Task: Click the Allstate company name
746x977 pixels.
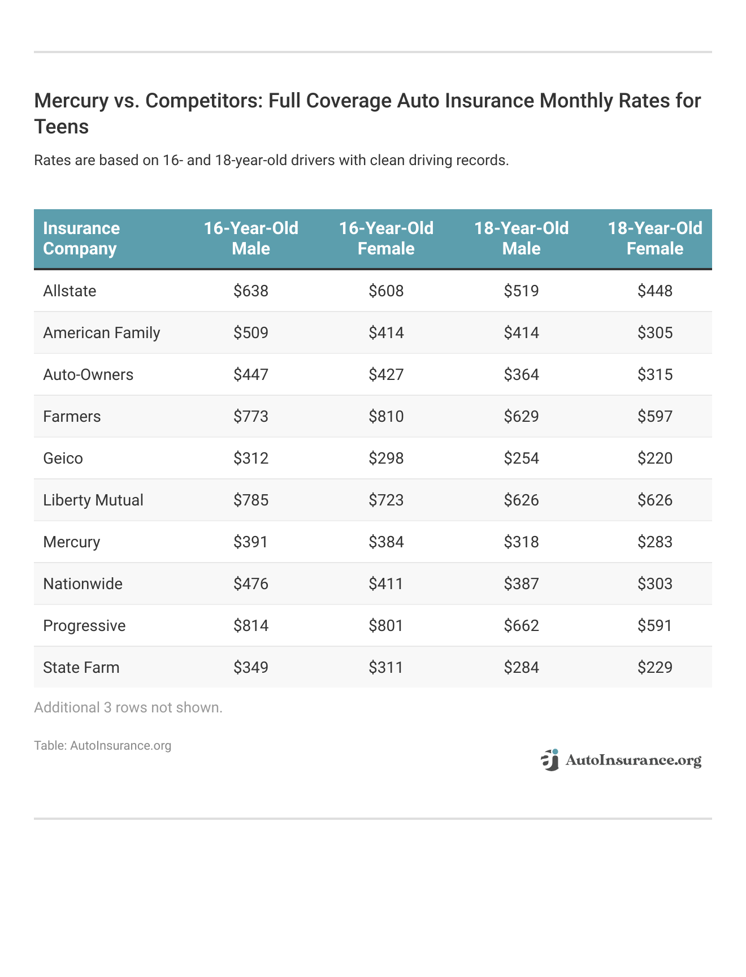Action: pyautogui.click(x=70, y=291)
